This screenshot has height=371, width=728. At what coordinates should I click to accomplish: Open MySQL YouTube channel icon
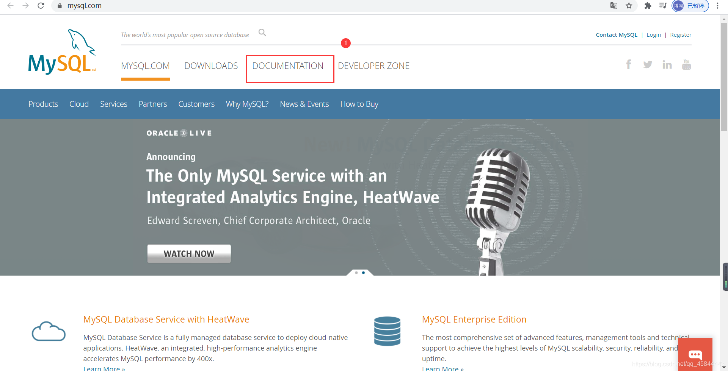686,64
